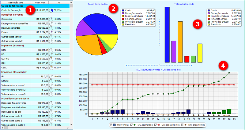Sort by Valor total column header
This screenshot has height=130, width=245.
click(40, 2)
